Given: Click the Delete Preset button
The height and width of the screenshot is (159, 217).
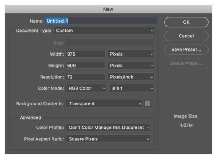Looking at the screenshot, I should [186, 63].
